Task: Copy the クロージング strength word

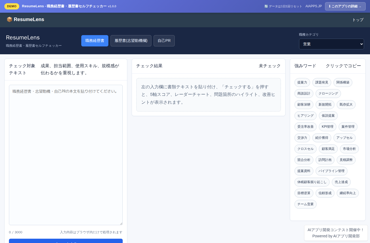Action: click(x=328, y=94)
